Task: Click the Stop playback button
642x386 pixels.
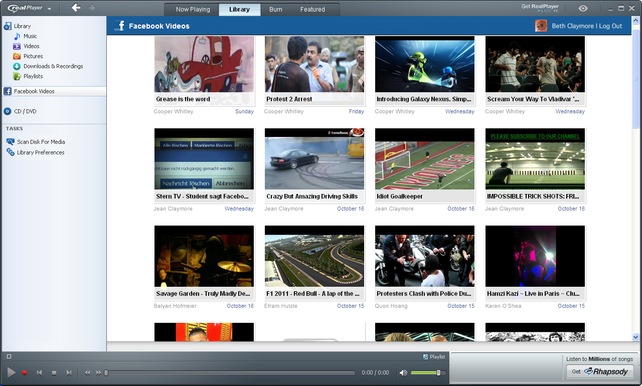Action: click(x=54, y=373)
